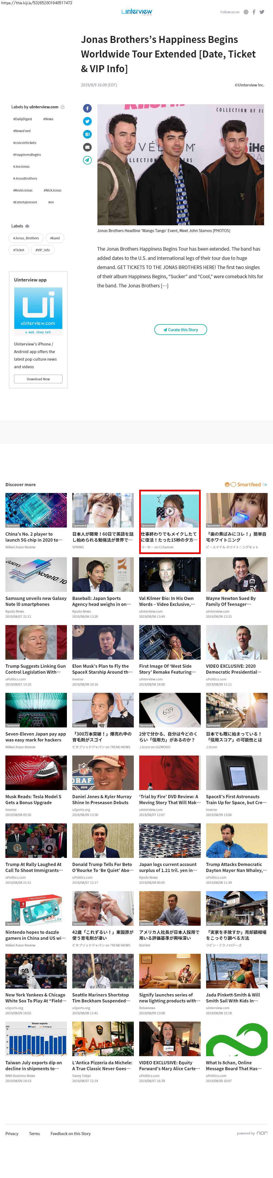Share the article on Twitter via sidebar icon
The width and height of the screenshot is (273, 1178).
point(87,121)
